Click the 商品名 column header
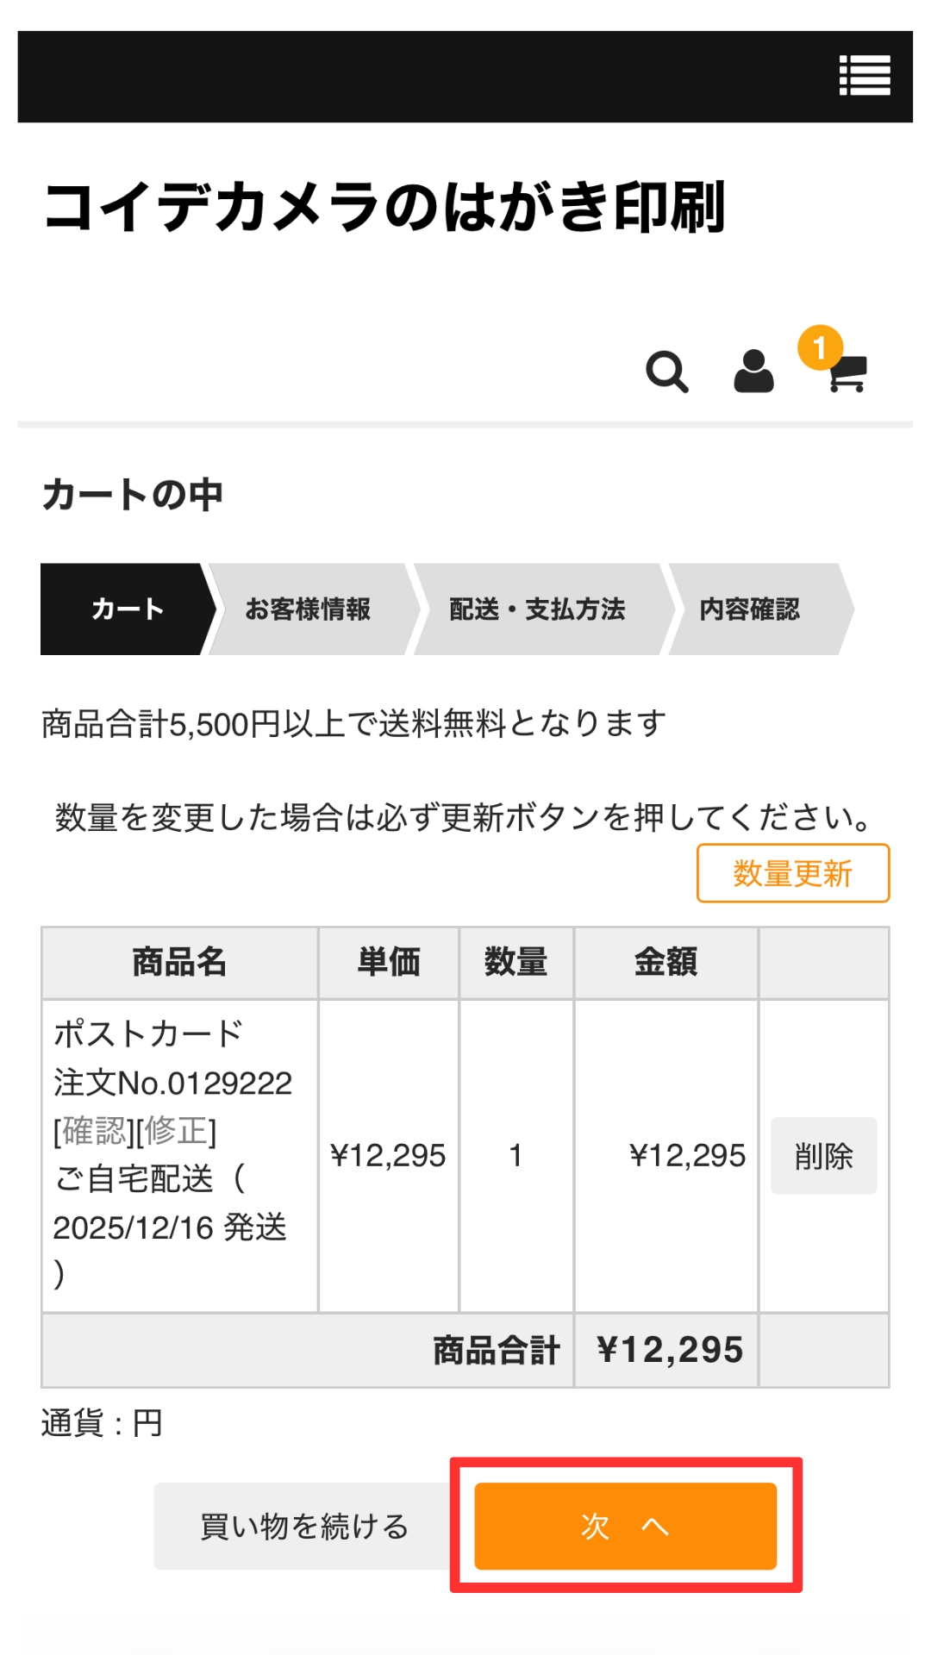 coord(179,962)
